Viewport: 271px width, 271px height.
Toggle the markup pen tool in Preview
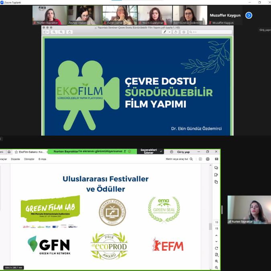tap(165, 32)
